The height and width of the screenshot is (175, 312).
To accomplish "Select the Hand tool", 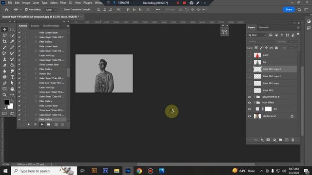I will [x=12, y=89].
